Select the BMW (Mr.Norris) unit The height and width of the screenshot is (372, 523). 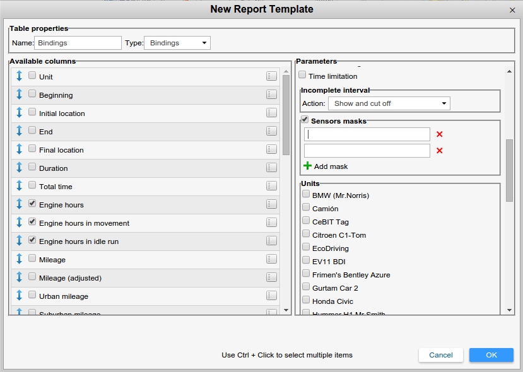[x=306, y=195]
